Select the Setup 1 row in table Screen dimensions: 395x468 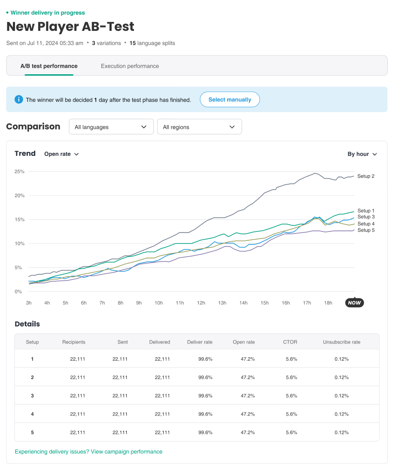(197, 359)
